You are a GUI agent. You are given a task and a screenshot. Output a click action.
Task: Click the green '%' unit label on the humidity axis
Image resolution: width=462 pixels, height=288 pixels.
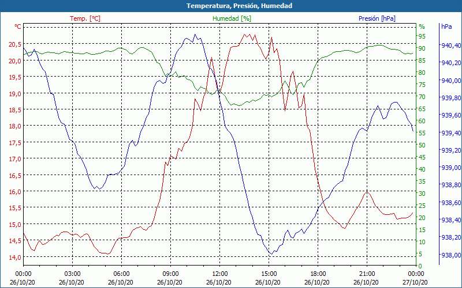click(x=422, y=26)
